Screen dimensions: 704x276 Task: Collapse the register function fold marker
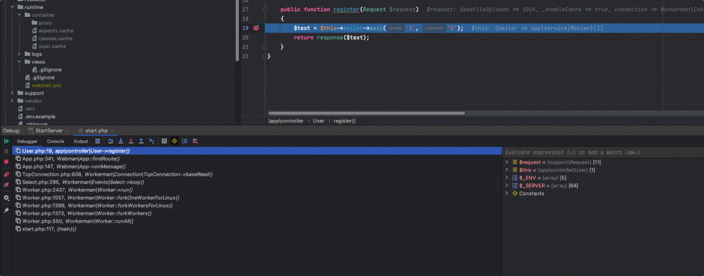(265, 10)
